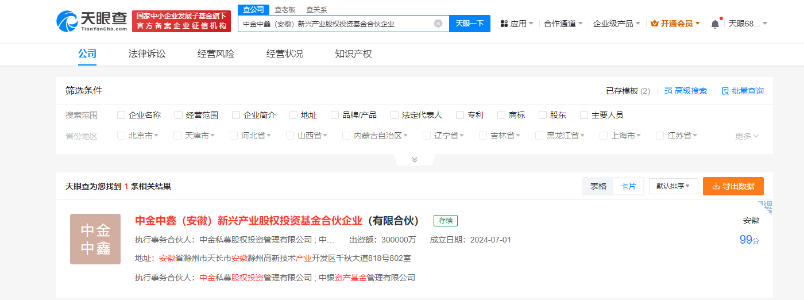Expand the 河北省 region dropdown
The height and width of the screenshot is (300, 804).
tap(269, 136)
